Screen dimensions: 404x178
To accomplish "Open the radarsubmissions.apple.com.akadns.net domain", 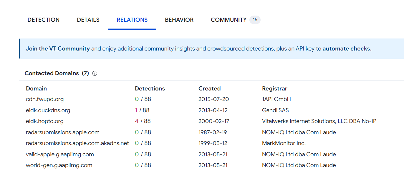I will 77,143.
